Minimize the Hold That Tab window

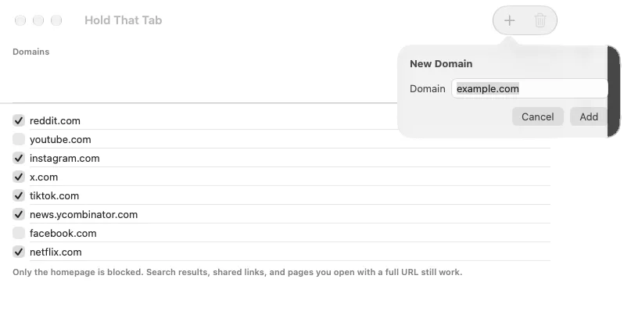coord(38,20)
